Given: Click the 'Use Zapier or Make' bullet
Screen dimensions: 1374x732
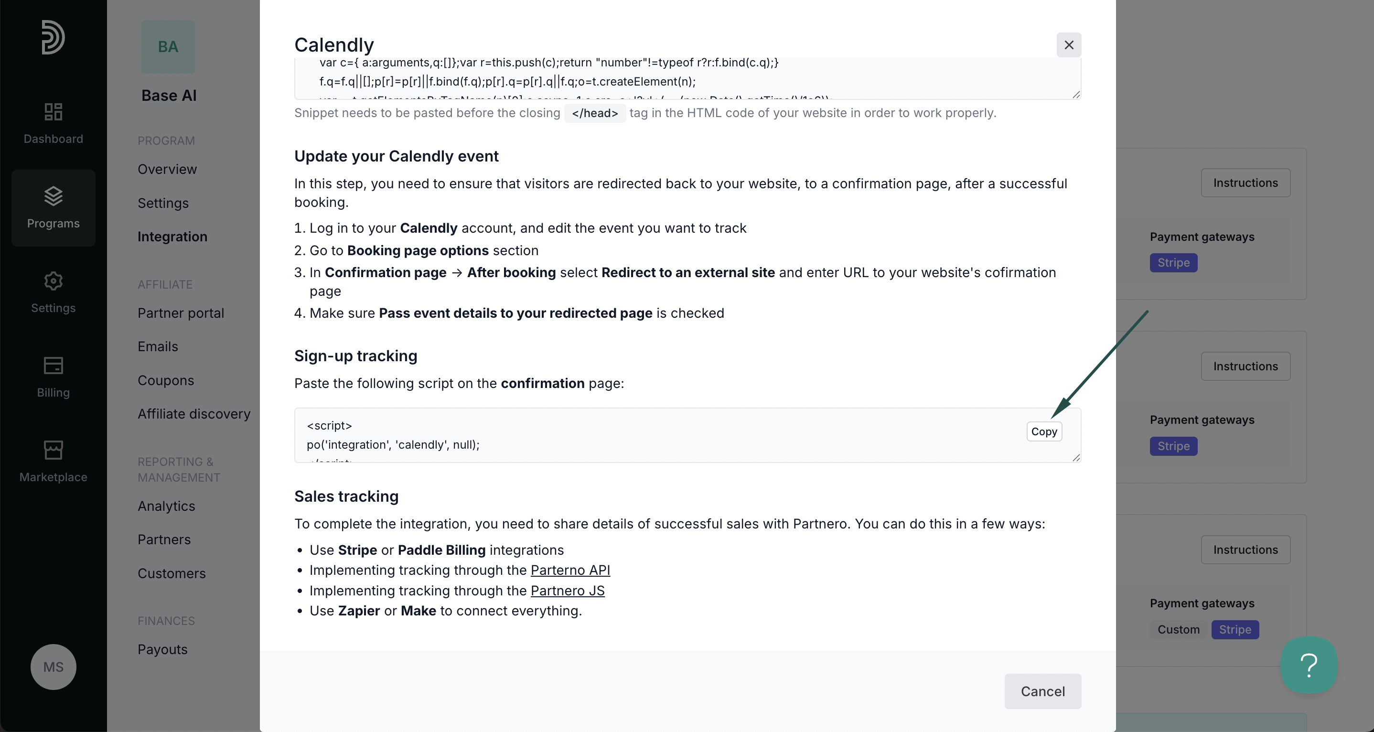Looking at the screenshot, I should 445,611.
